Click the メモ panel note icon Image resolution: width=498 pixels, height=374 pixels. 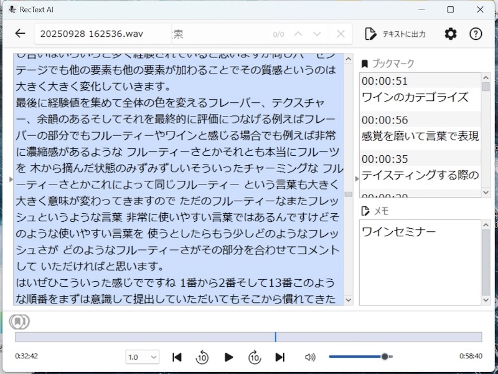pos(367,211)
